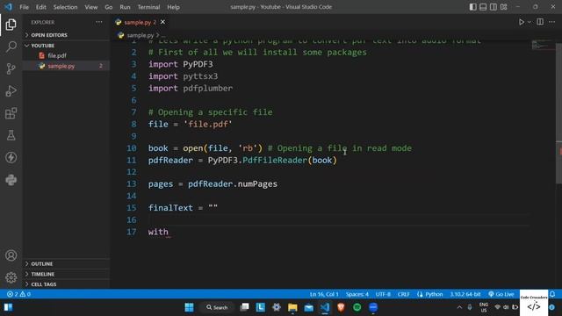
Task: Open Spotify from the taskbar
Action: point(357,307)
